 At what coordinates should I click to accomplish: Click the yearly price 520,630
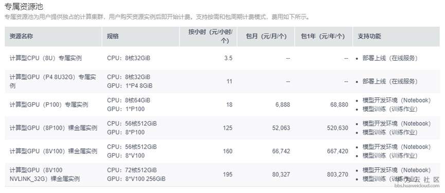tap(337, 128)
